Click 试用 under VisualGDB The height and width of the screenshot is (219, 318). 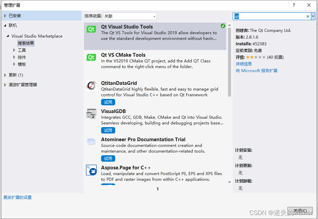pos(108,130)
